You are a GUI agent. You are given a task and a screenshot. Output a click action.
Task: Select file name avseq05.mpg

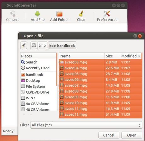point(76,74)
